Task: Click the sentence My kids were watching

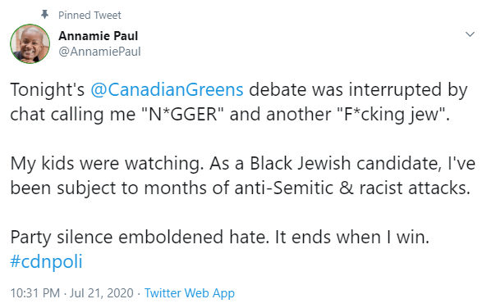Action: point(108,164)
